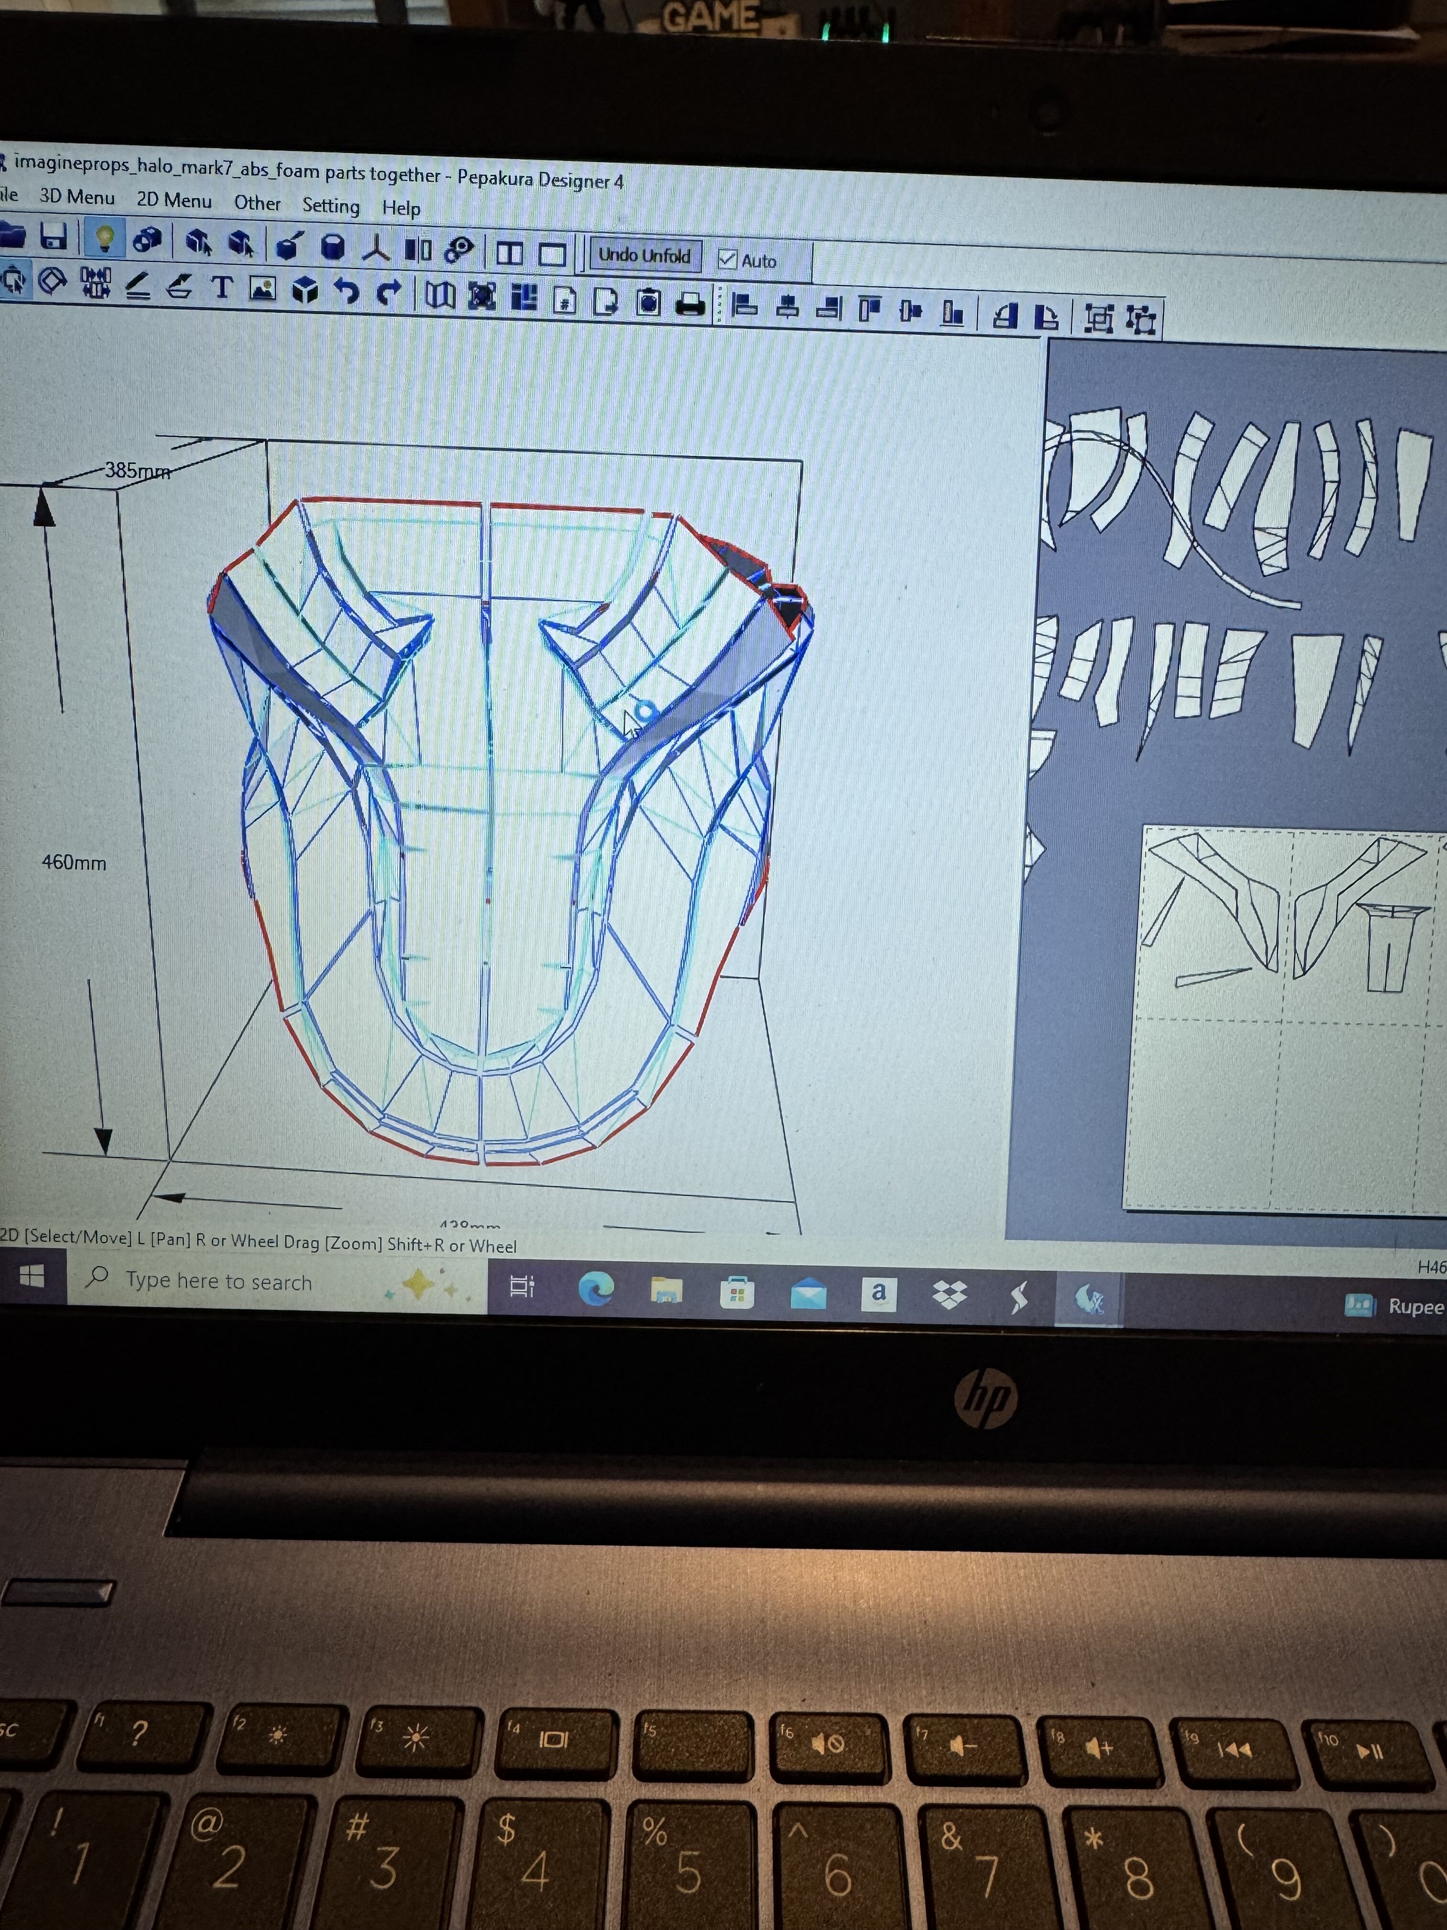This screenshot has height=1930, width=1447.
Task: Switch to single-pane window view
Action: [552, 255]
